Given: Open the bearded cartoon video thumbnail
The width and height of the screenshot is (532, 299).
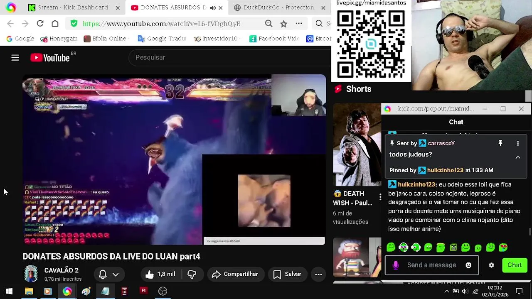Looking at the screenshot, I should 357,257.
